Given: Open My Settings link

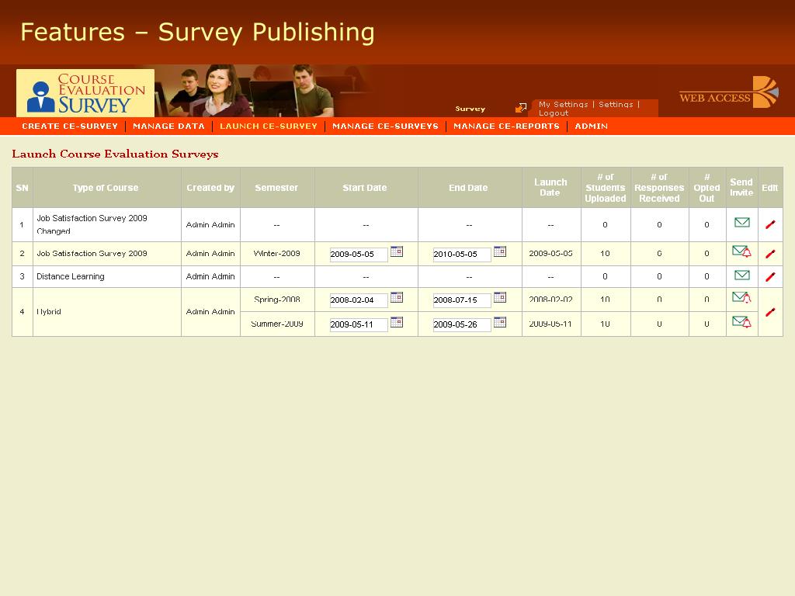Looking at the screenshot, I should 564,105.
